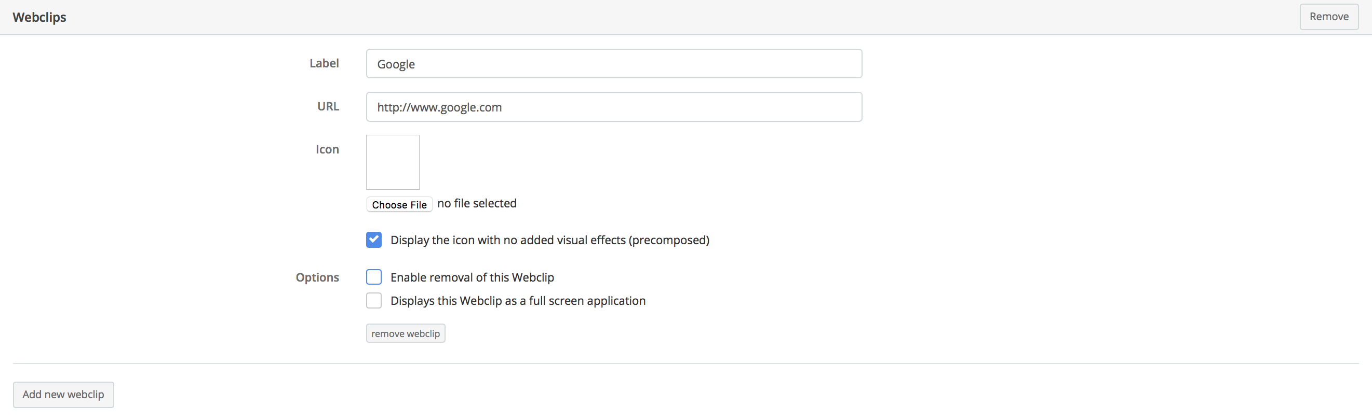1372x420 pixels.
Task: Click the divider line above Add new webclip
Action: click(x=685, y=363)
